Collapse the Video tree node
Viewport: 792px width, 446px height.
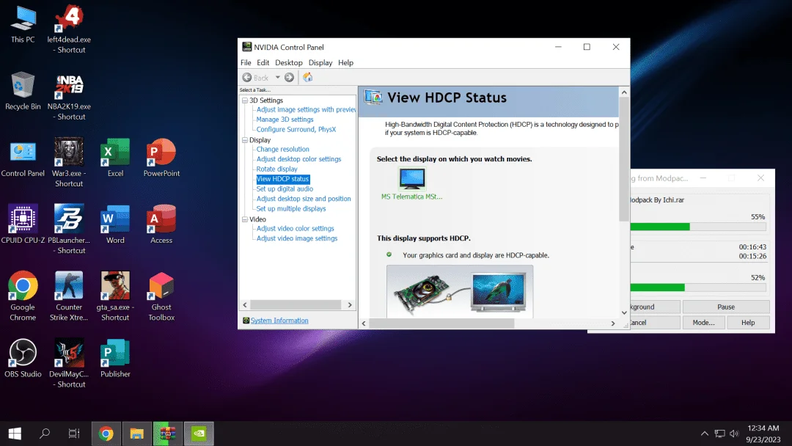point(245,219)
